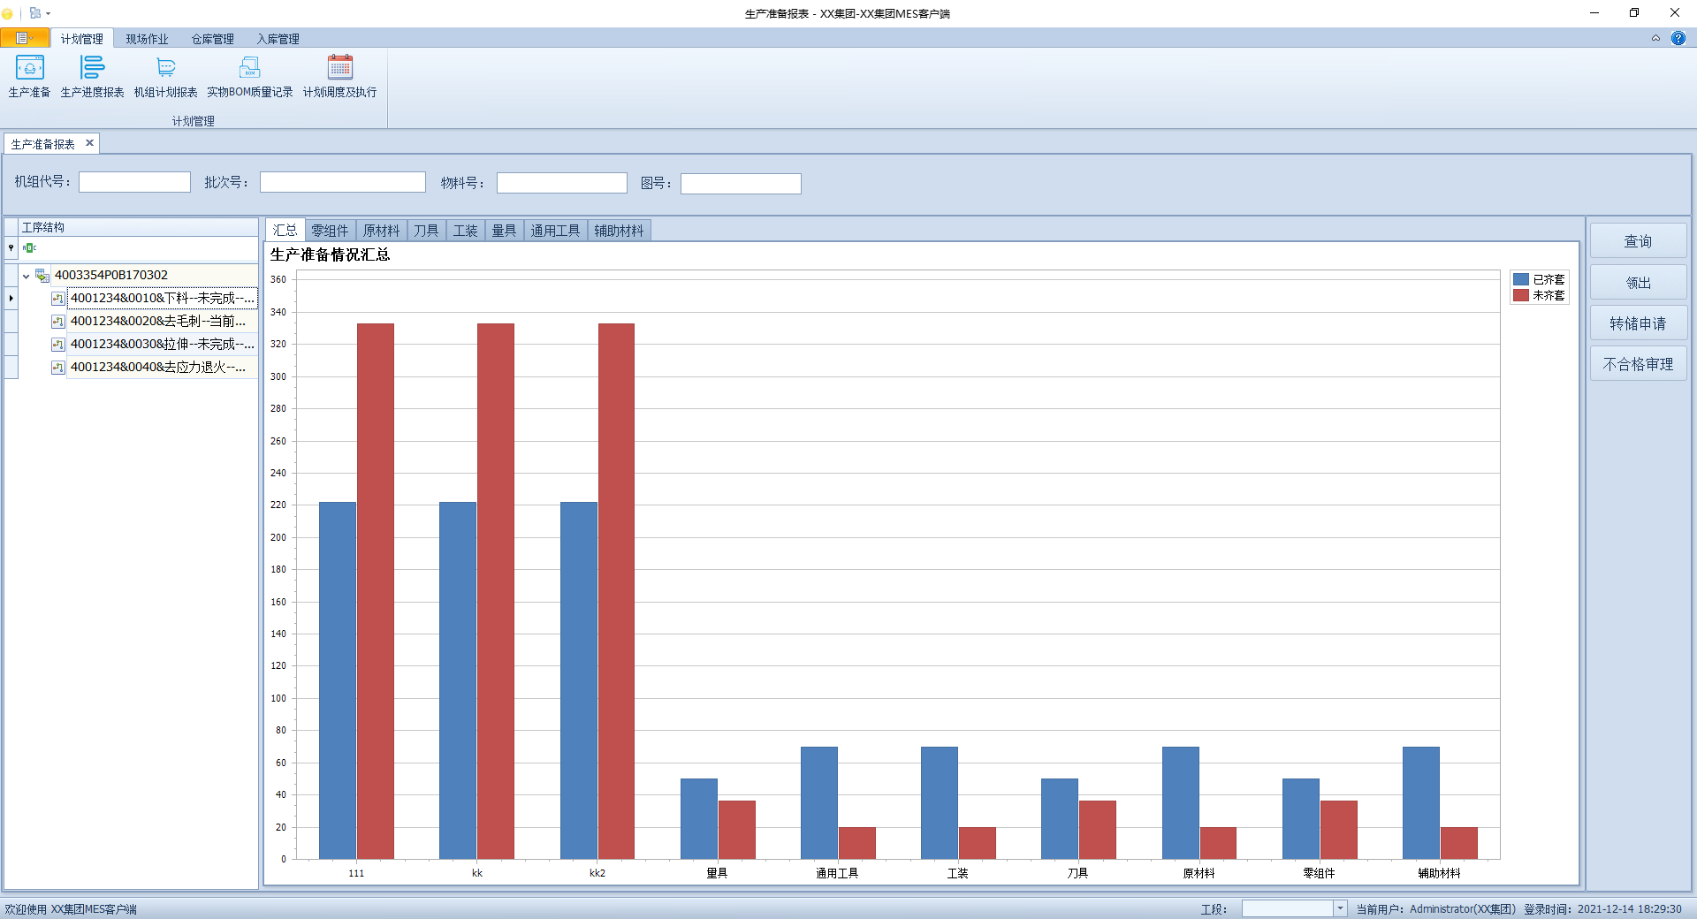Select tree row 4001234&0010&下料--未完成
This screenshot has width=1697, height=919.
coord(162,299)
